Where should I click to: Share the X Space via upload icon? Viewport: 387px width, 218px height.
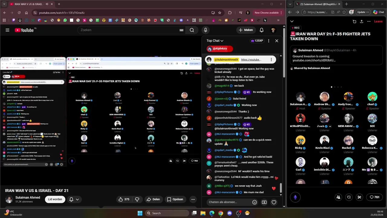tap(361, 21)
